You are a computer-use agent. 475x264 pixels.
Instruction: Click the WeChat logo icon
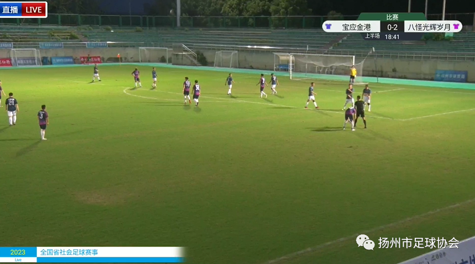(x=365, y=242)
